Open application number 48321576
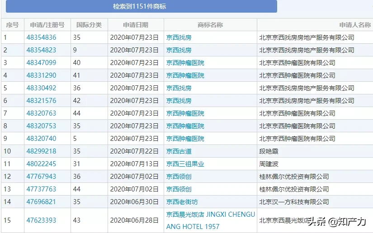 tap(41, 100)
